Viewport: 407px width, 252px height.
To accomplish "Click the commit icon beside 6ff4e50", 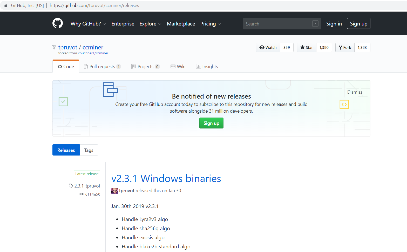I will pyautogui.click(x=82, y=194).
